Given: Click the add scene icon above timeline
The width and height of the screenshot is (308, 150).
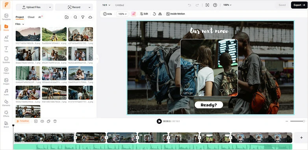Looking at the screenshot, I should (x=36, y=121).
